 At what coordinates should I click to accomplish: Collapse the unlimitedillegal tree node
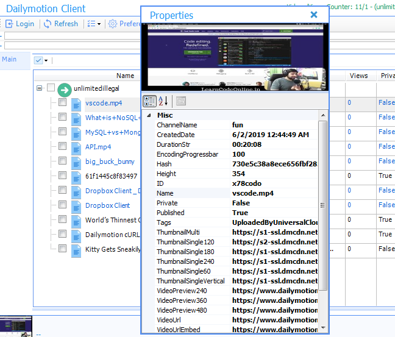(39, 88)
